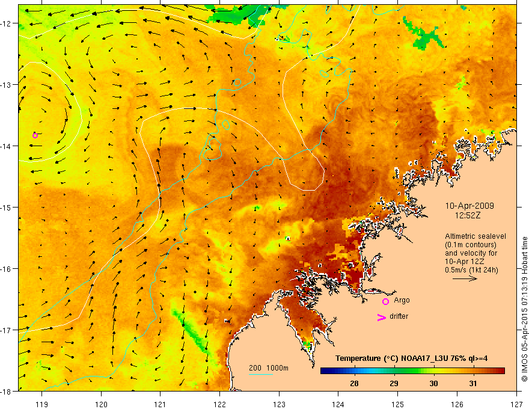Click the time label 12:52Z

pos(467,215)
